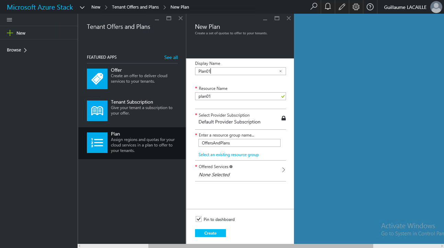Image resolution: width=444 pixels, height=248 pixels.
Task: Click the Resource Name input field
Action: click(x=240, y=96)
